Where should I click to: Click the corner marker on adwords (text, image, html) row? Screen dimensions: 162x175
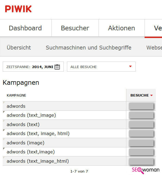point(4,130)
